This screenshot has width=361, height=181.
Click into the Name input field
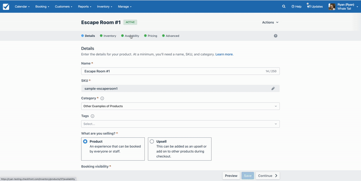click(x=180, y=71)
